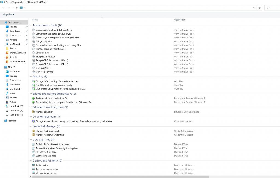280x178 pixels.
Task: Click the Schedule tasks icon
Action: [34, 53]
